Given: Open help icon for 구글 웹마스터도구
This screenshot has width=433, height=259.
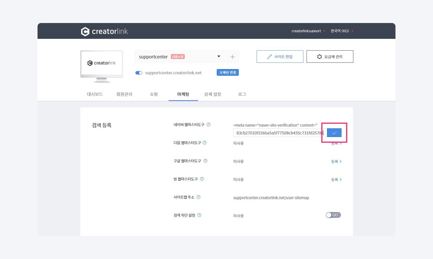Looking at the screenshot, I should [206, 161].
